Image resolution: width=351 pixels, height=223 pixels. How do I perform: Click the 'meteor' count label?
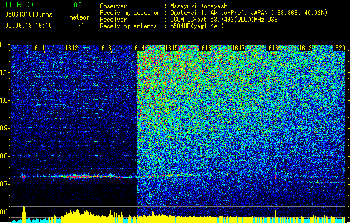(x=79, y=17)
